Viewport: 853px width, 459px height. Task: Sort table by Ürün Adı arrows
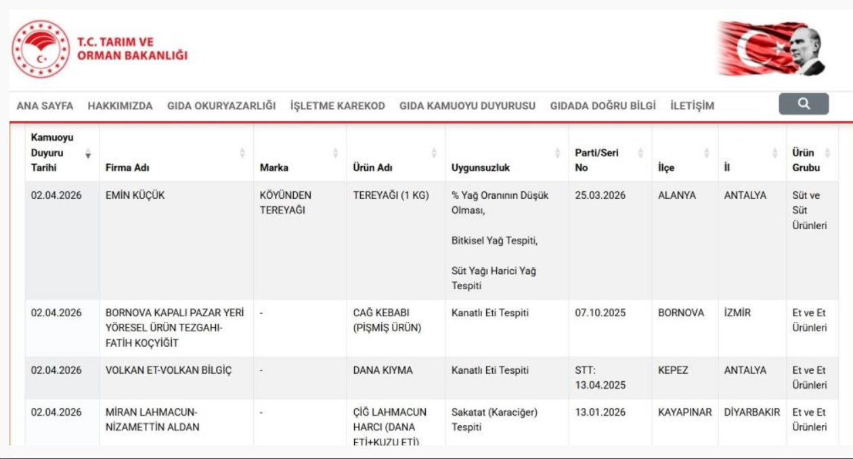pyautogui.click(x=434, y=153)
